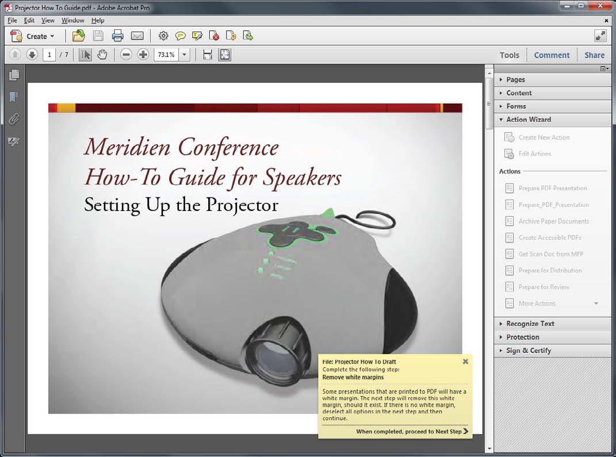
Task: Open the Signatures side panel
Action: point(14,141)
